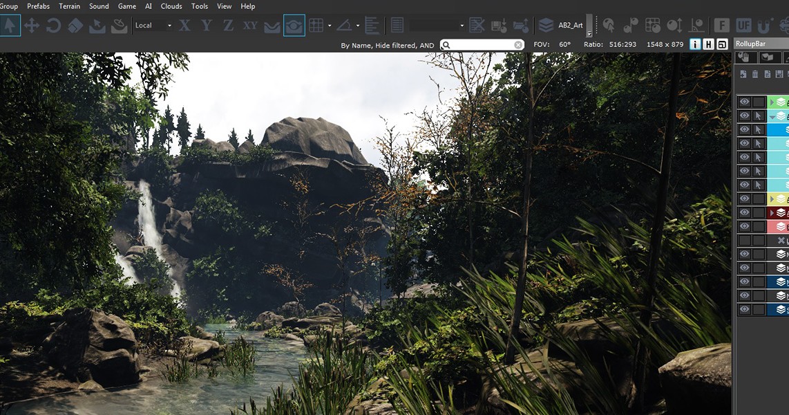Click the ball with up-down arrow icon

(x=675, y=25)
